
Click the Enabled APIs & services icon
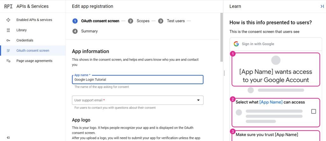8,20
